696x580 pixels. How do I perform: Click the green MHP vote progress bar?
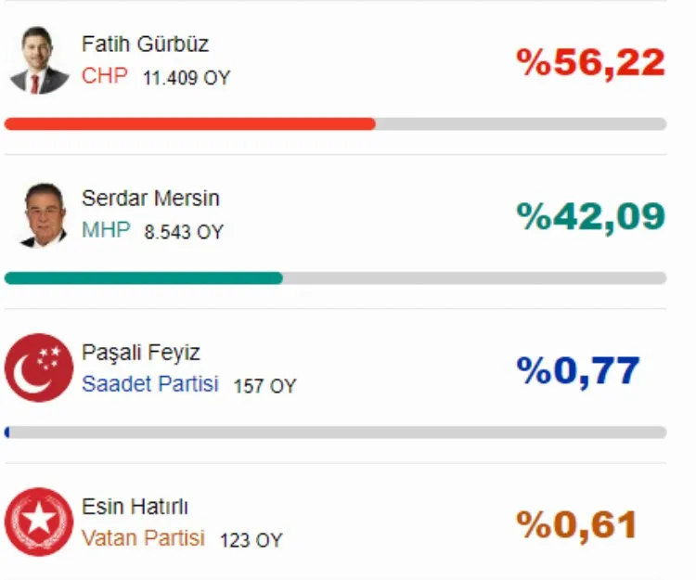click(x=144, y=277)
